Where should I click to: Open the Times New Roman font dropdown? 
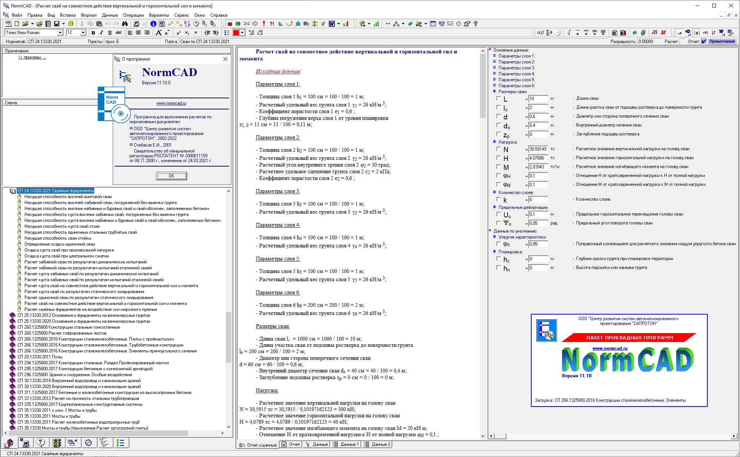pos(60,33)
